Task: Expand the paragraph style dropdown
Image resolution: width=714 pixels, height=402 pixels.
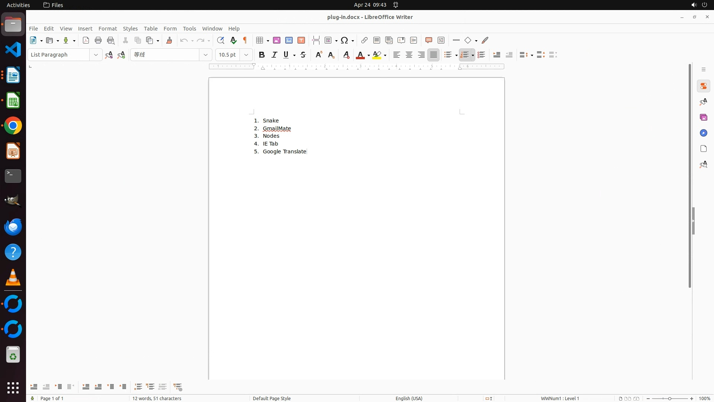Action: (x=96, y=55)
